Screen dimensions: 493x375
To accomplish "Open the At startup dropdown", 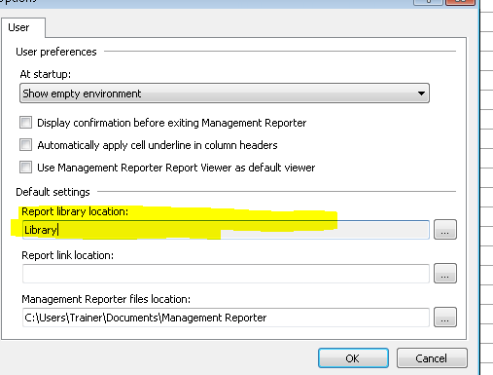I will coord(225,94).
